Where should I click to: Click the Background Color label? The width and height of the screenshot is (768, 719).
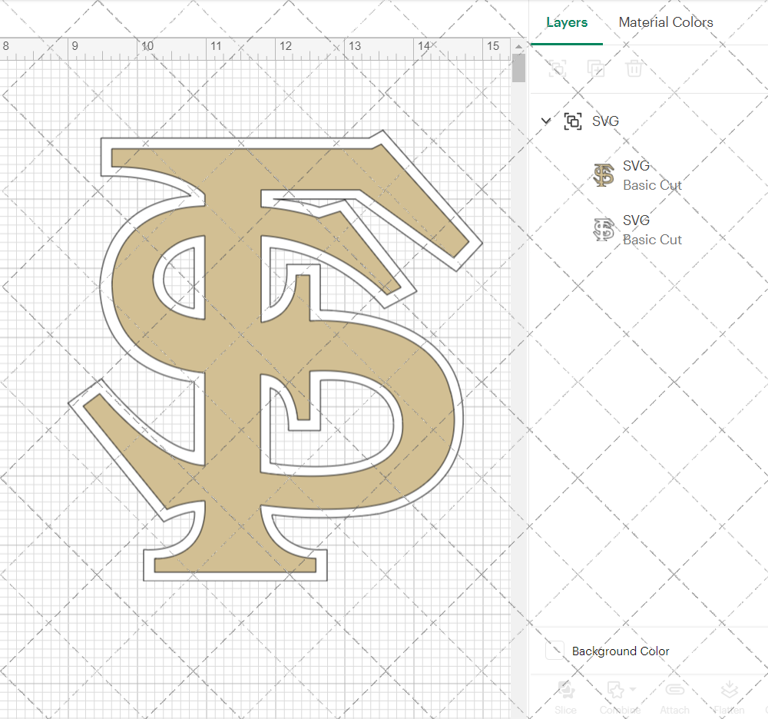[x=621, y=651]
